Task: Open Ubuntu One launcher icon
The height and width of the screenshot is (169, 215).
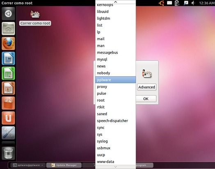Action: pyautogui.click(x=8, y=118)
